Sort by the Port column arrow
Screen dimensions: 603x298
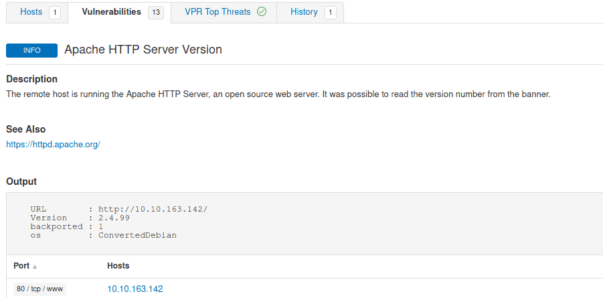click(x=35, y=267)
